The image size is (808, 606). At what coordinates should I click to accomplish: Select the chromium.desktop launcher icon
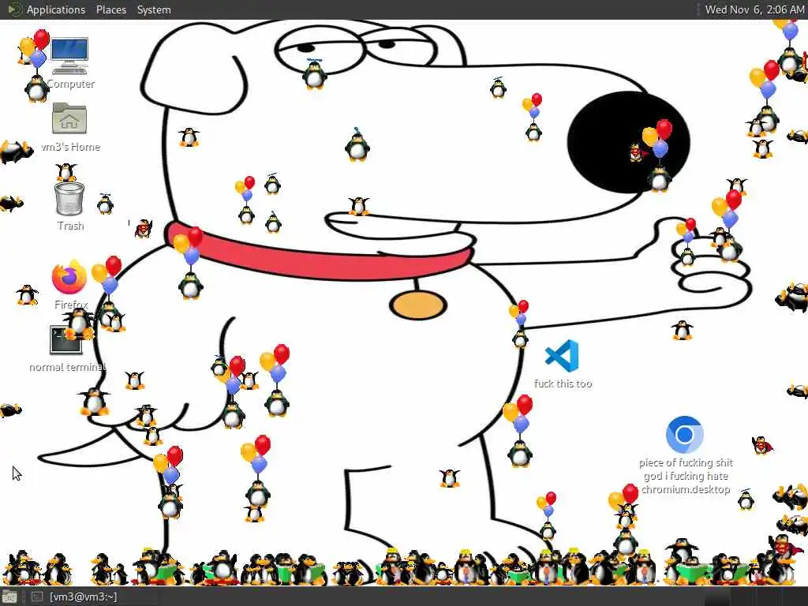[684, 435]
